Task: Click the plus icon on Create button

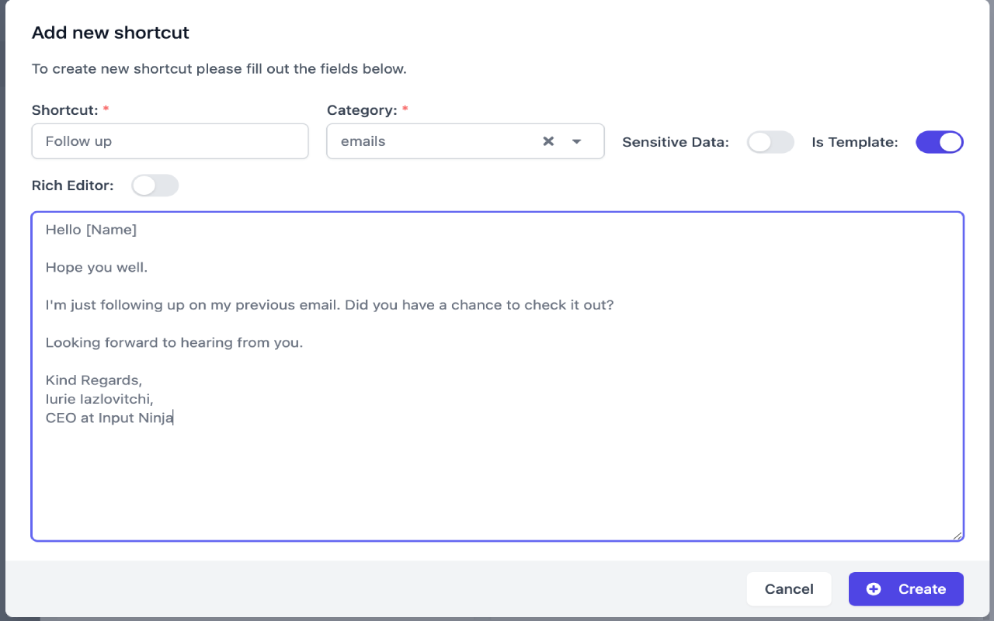Action: click(874, 589)
